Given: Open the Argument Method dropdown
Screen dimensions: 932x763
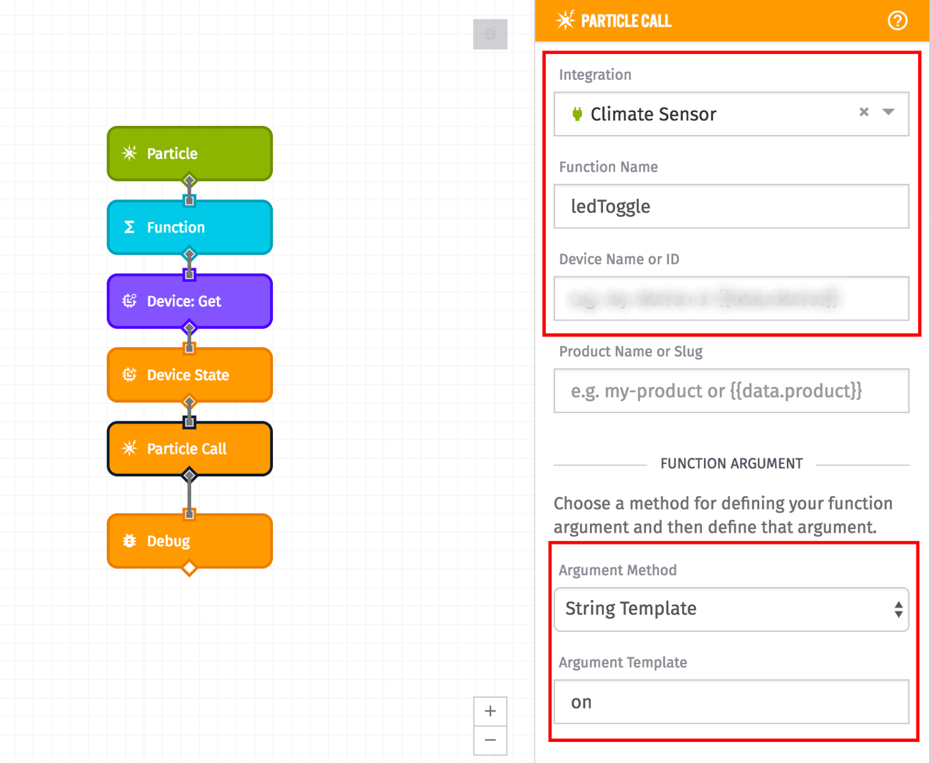Looking at the screenshot, I should point(730,609).
